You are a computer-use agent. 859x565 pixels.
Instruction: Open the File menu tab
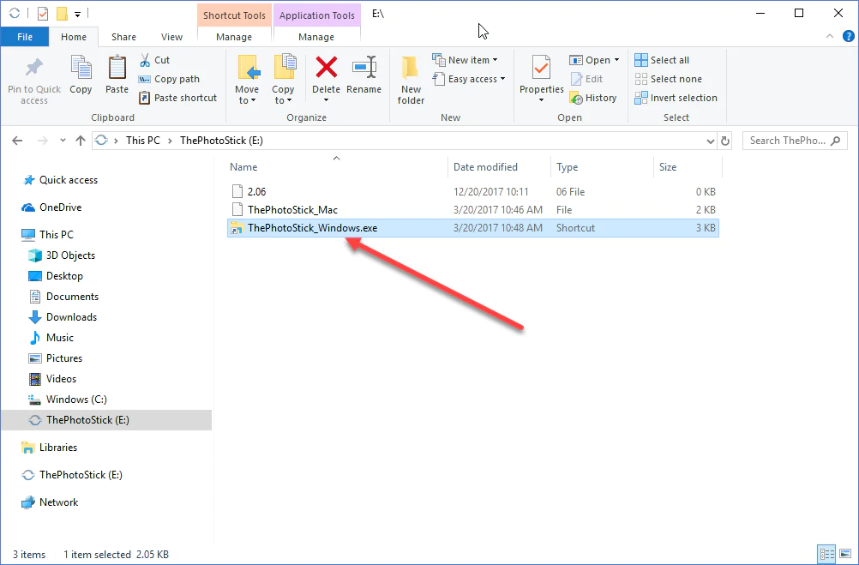click(x=25, y=37)
